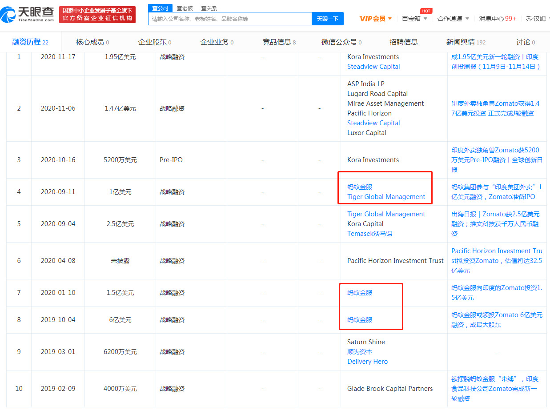Open 消息中心 notifications
Screen dimensions: 550x410
(x=498, y=19)
